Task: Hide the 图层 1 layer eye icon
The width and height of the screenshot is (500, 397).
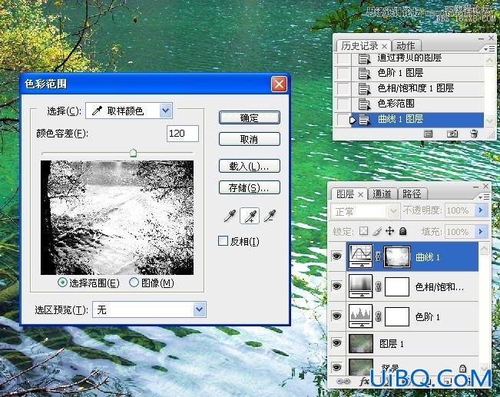Action: (336, 343)
